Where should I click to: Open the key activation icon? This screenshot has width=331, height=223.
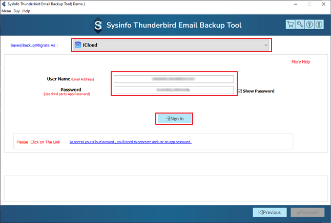click(300, 25)
